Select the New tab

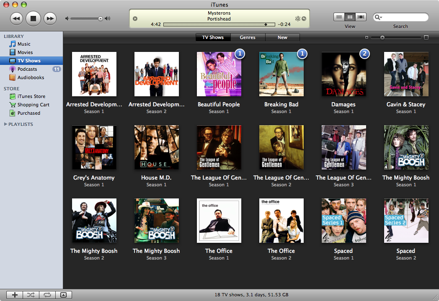282,37
